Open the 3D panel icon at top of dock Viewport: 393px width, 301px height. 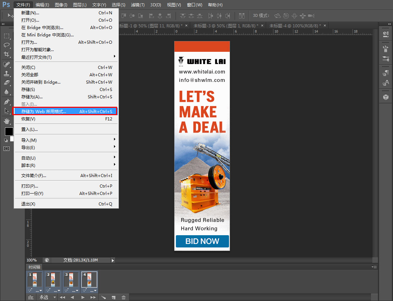386,34
